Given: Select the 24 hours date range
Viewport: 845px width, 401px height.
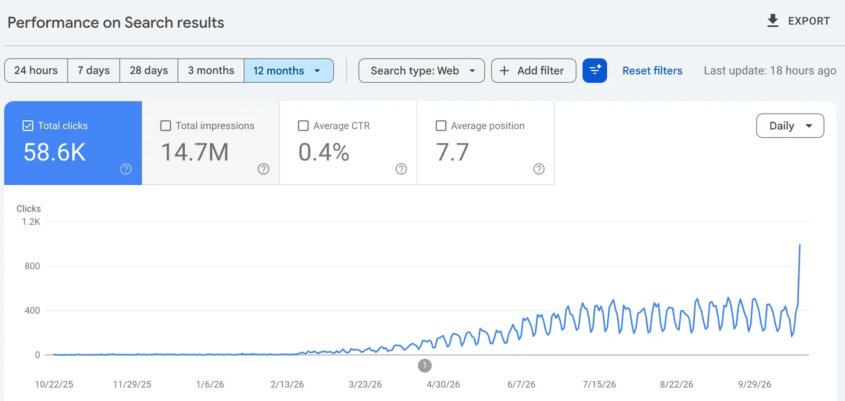Looking at the screenshot, I should tap(36, 71).
